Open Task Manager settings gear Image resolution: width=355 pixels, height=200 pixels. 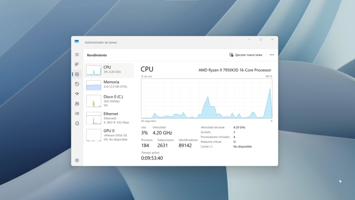tap(77, 160)
